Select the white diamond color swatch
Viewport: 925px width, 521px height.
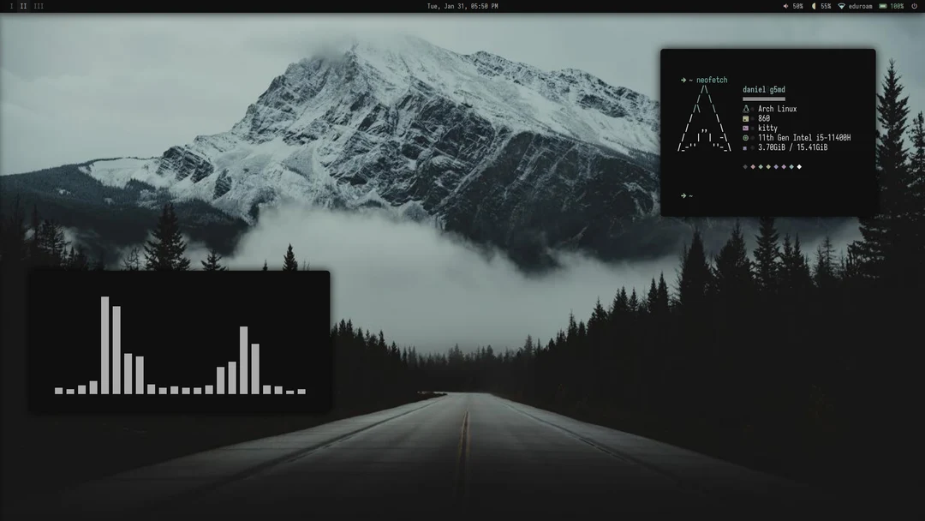coord(800,166)
